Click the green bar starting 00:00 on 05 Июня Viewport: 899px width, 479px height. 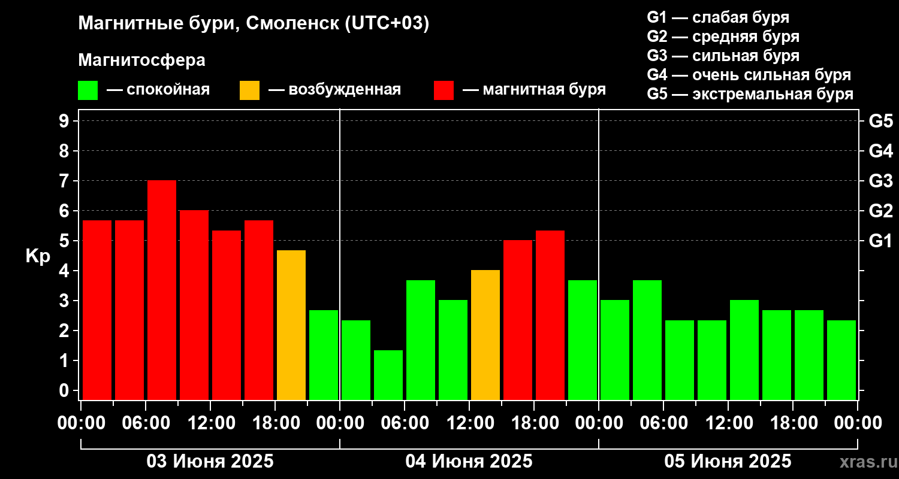point(615,350)
